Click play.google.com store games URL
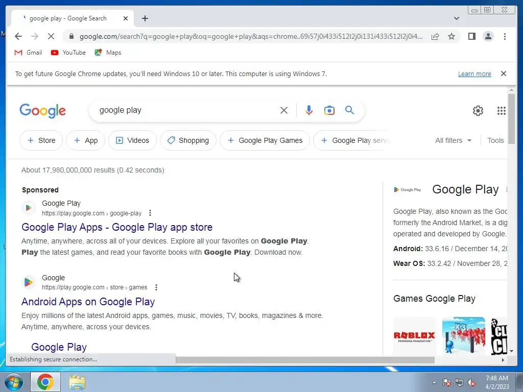Image resolution: width=523 pixels, height=392 pixels. click(x=94, y=287)
